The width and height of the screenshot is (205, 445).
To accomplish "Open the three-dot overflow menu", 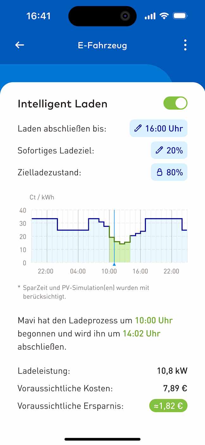I will click(185, 45).
